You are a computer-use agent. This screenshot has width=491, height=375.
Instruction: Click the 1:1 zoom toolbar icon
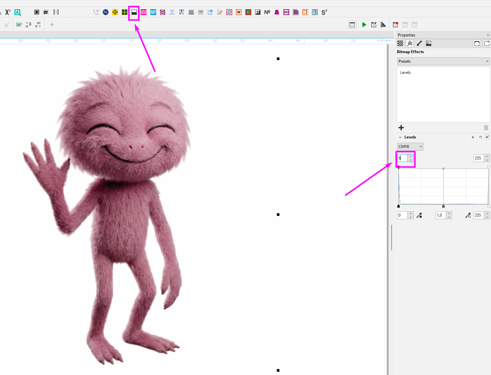click(56, 12)
